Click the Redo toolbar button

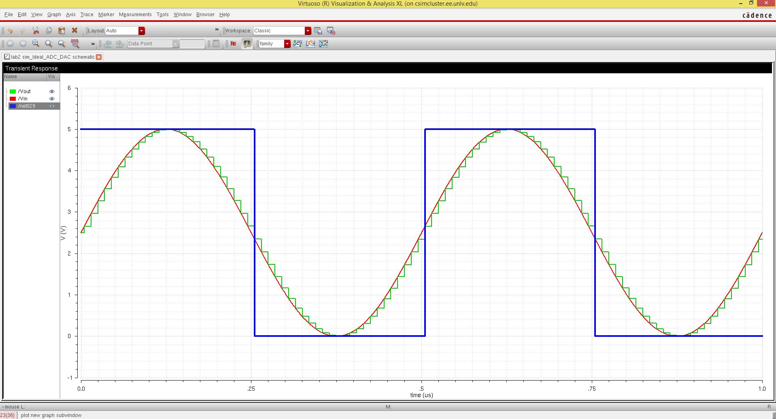[22, 30]
